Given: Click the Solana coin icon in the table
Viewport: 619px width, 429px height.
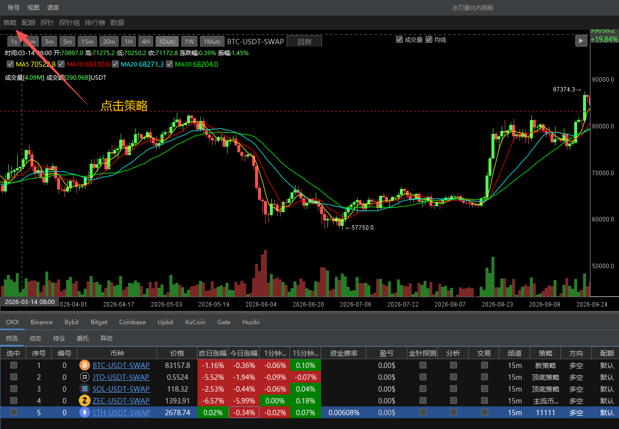Looking at the screenshot, I should click(85, 389).
